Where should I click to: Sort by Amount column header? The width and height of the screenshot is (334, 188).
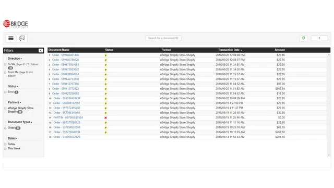point(280,50)
